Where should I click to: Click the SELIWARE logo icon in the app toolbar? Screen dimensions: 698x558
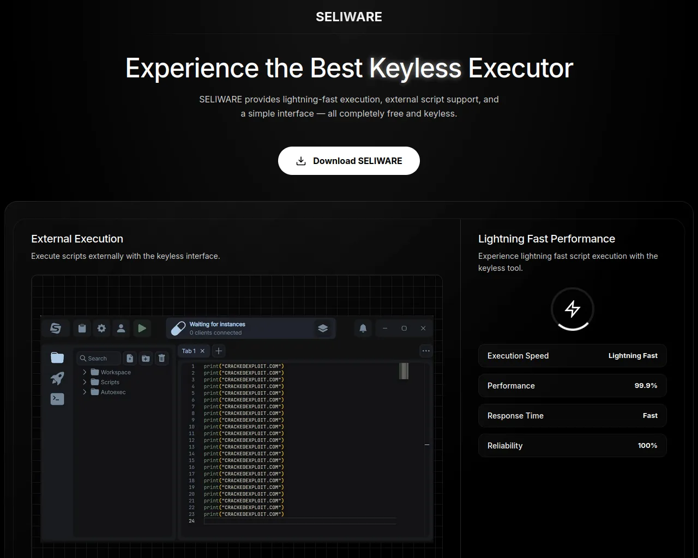(56, 328)
